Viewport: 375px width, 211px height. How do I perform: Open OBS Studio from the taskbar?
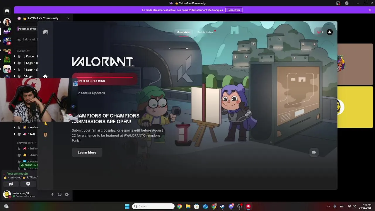point(240,206)
